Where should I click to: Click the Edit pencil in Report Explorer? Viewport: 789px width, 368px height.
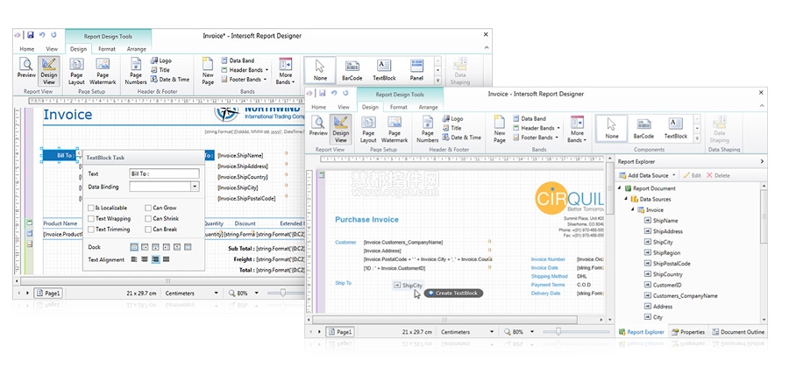tap(686, 175)
